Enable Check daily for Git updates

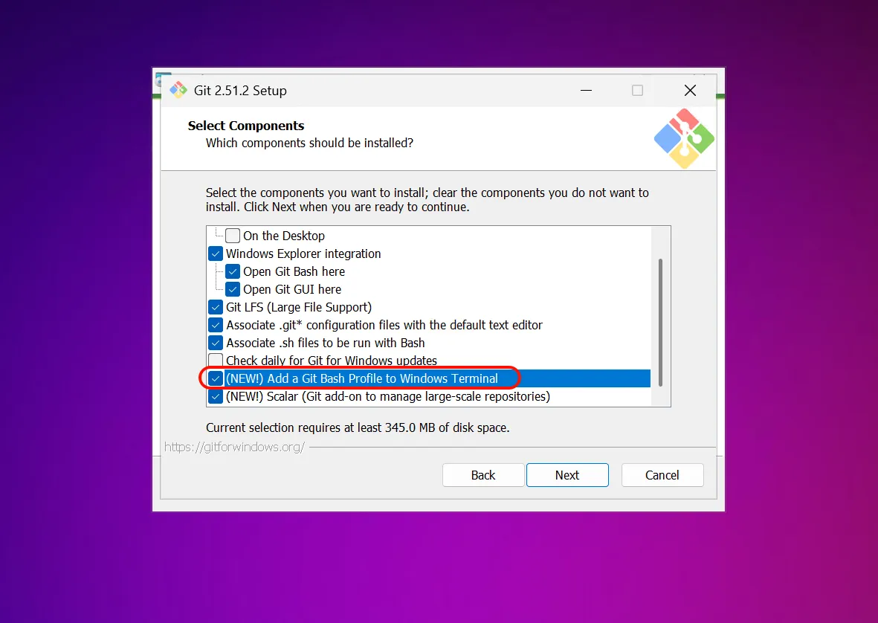pos(216,361)
